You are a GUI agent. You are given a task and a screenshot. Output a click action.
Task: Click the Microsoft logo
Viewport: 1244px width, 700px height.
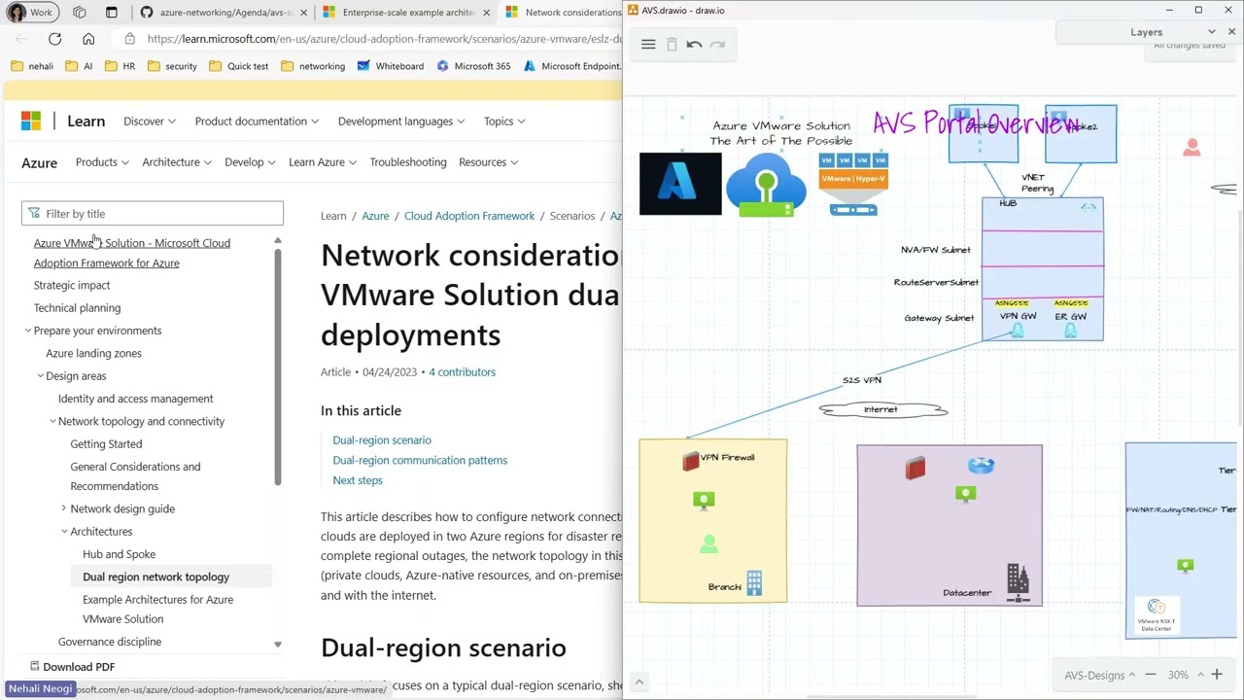[31, 122]
